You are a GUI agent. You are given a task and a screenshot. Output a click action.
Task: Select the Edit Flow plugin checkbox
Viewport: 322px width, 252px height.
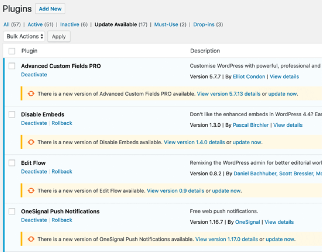pos(12,163)
